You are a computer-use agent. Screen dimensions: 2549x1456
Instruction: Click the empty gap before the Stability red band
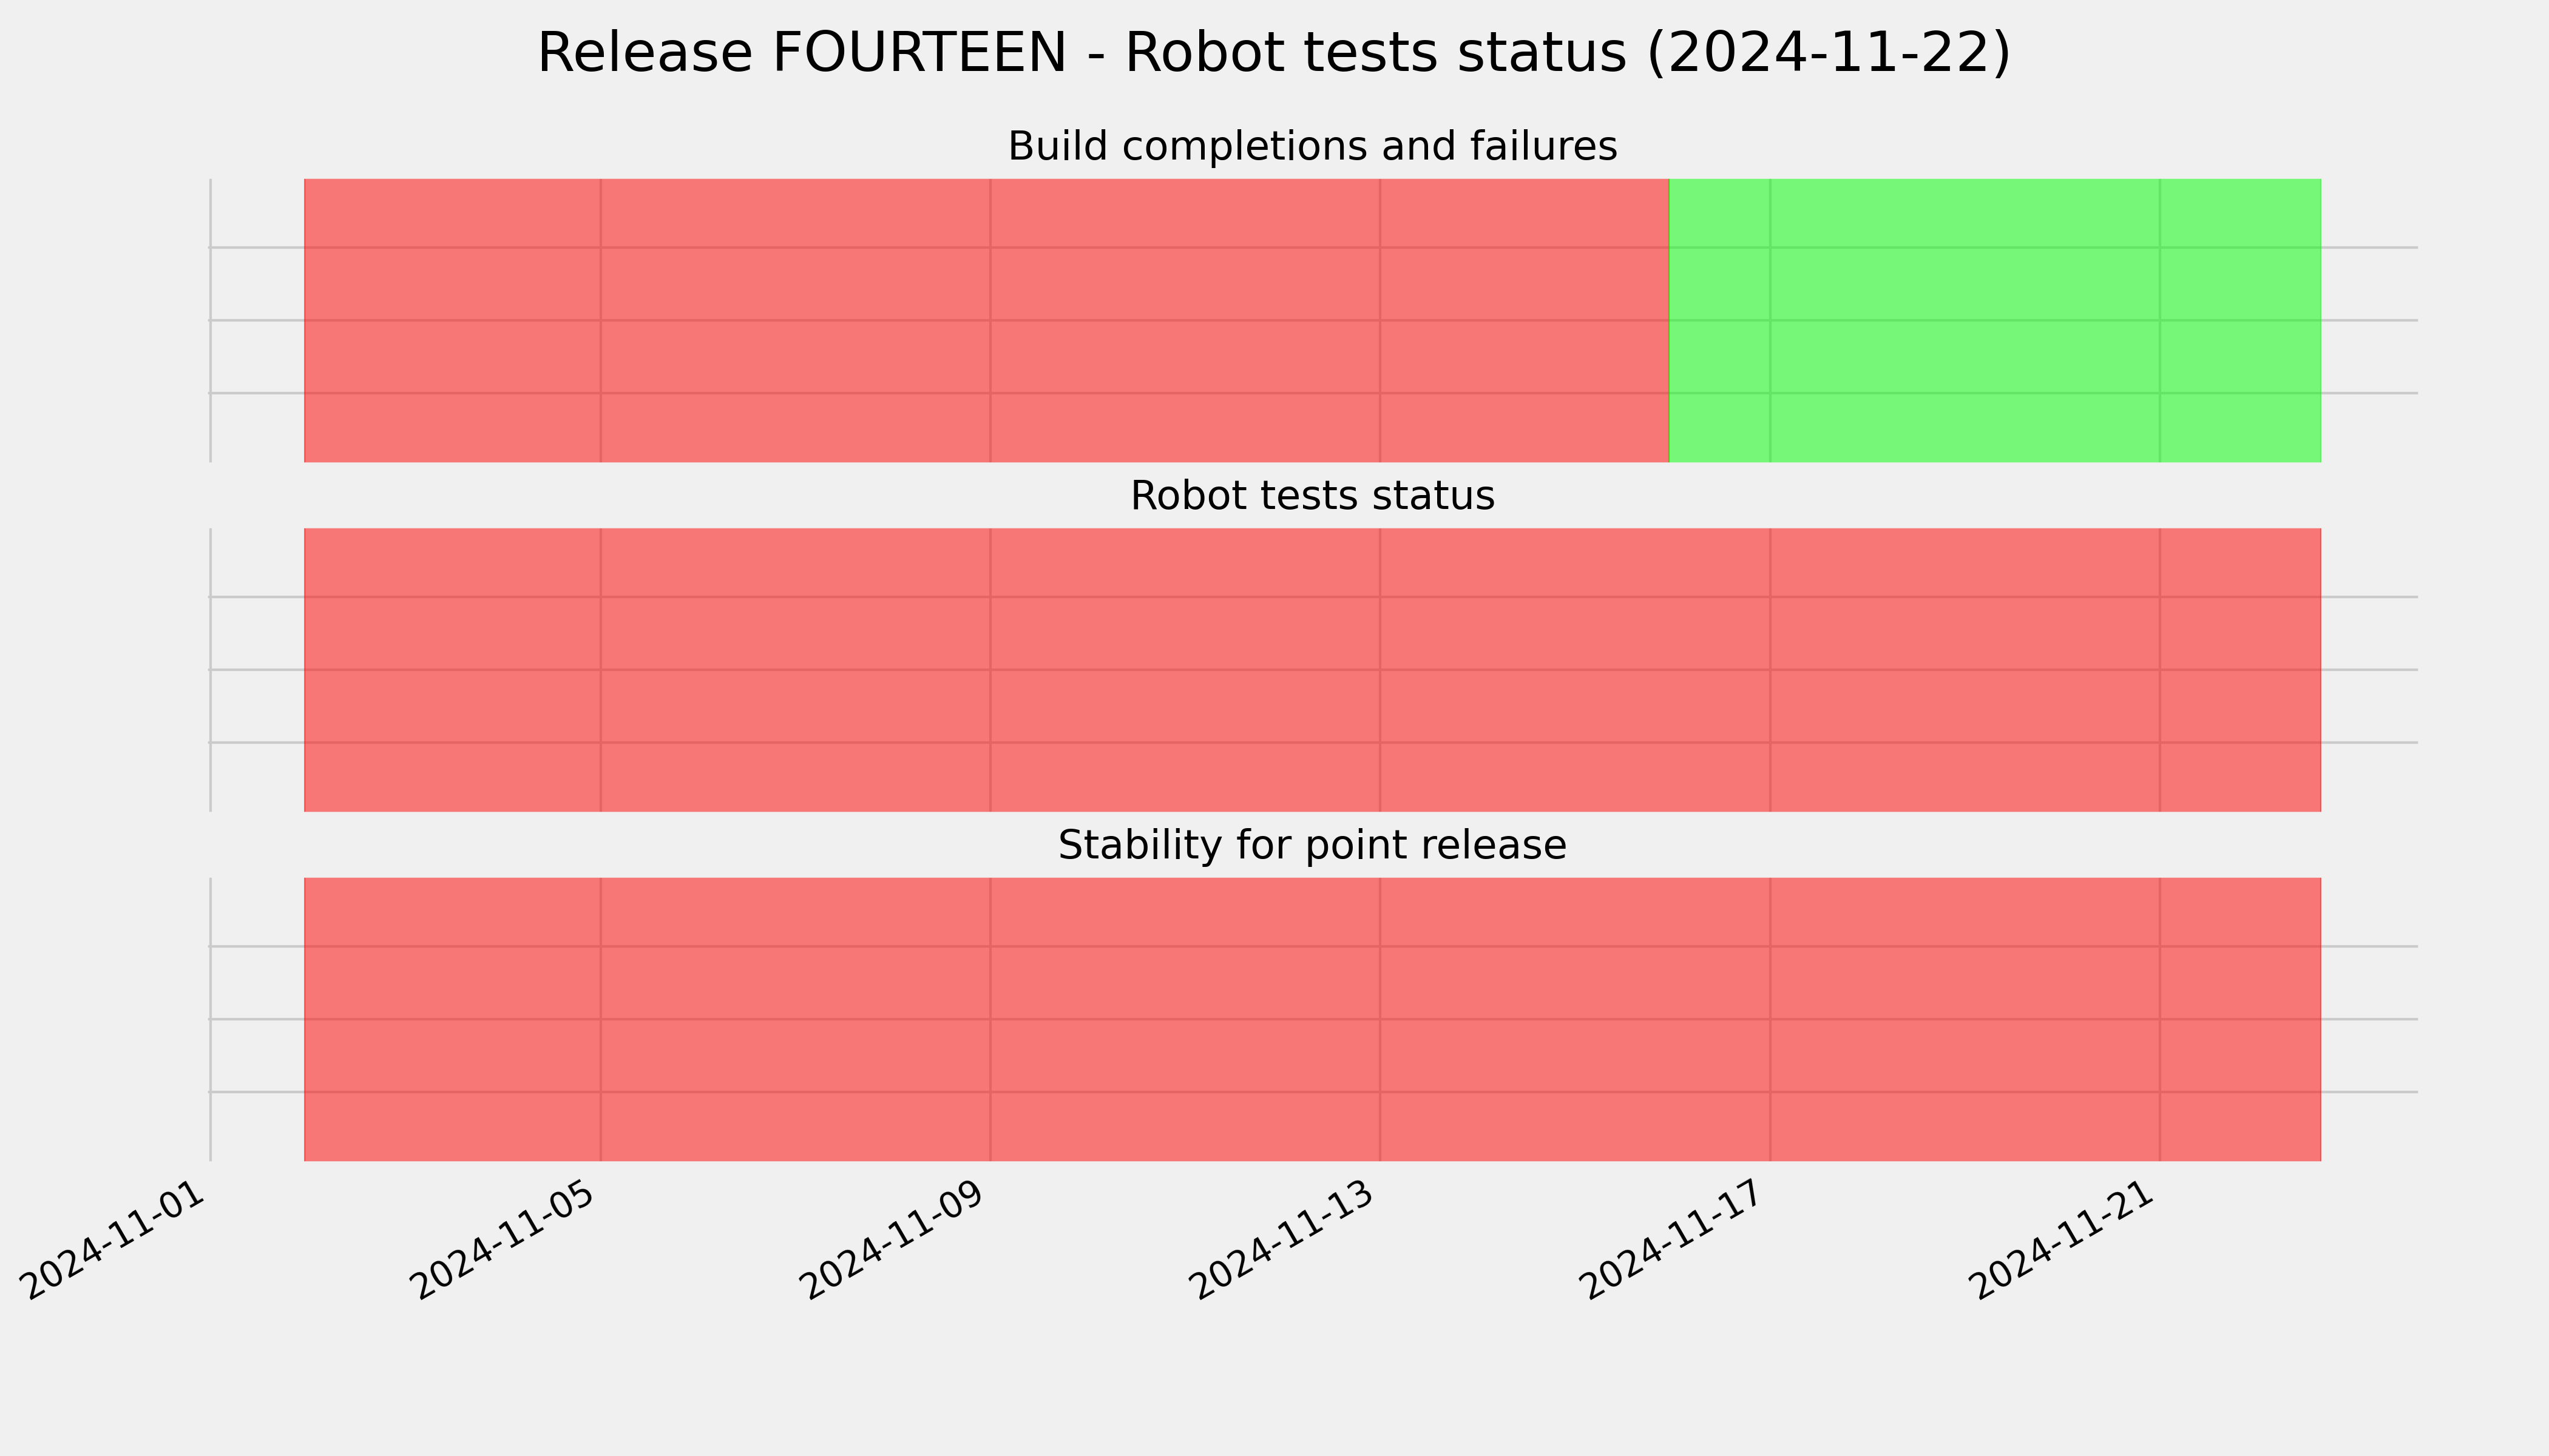tap(257, 1019)
